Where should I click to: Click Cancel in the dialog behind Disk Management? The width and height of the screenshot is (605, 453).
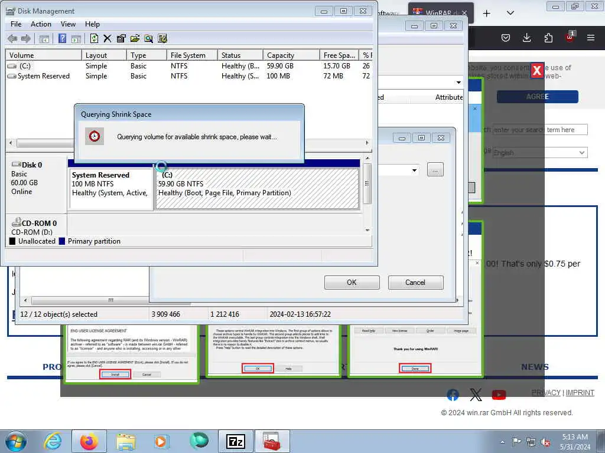pyautogui.click(x=415, y=283)
